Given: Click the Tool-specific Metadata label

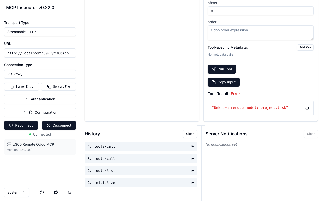Looking at the screenshot, I should tap(228, 47).
